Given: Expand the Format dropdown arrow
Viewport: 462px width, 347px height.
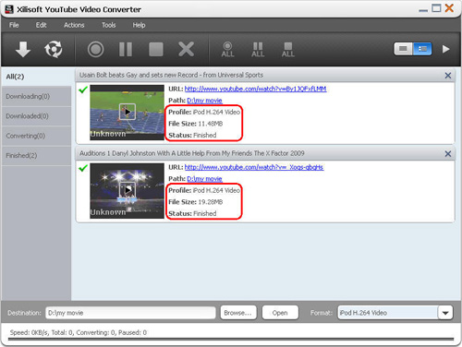Looking at the screenshot, I should pyautogui.click(x=445, y=313).
